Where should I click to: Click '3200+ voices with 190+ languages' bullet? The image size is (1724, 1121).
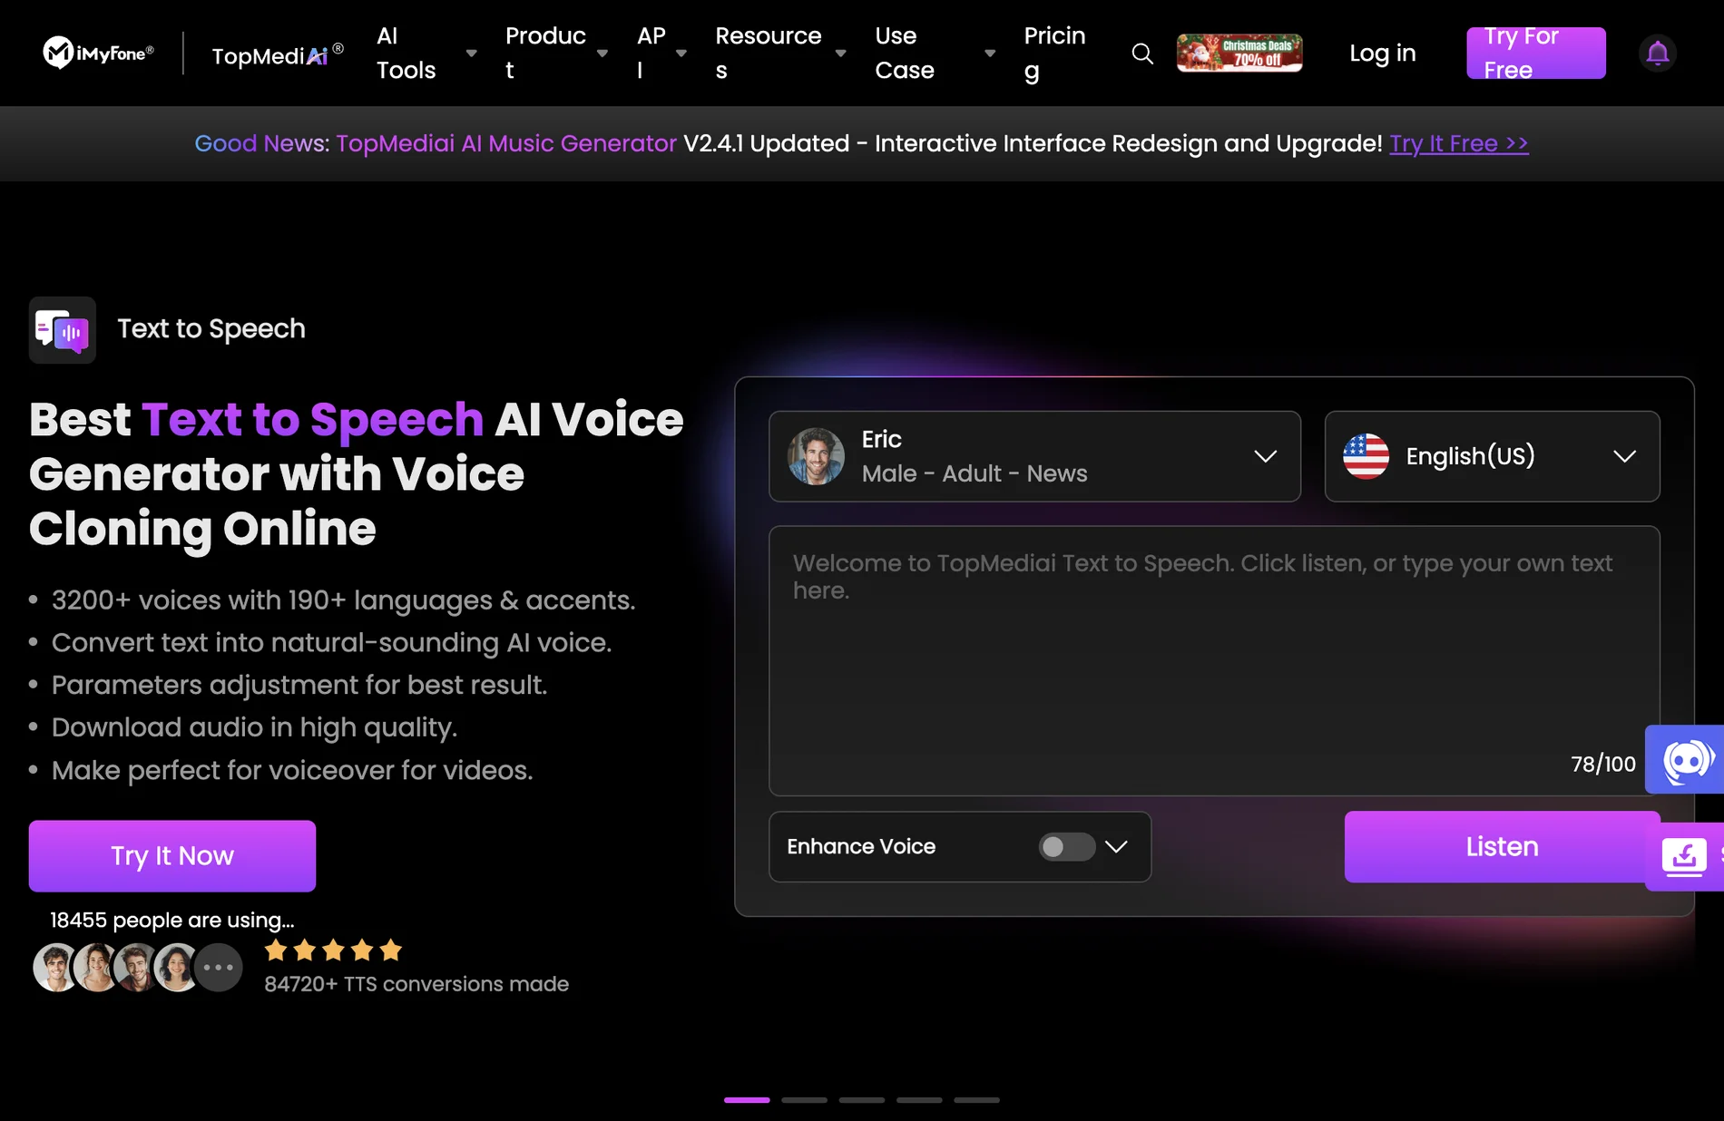343,600
